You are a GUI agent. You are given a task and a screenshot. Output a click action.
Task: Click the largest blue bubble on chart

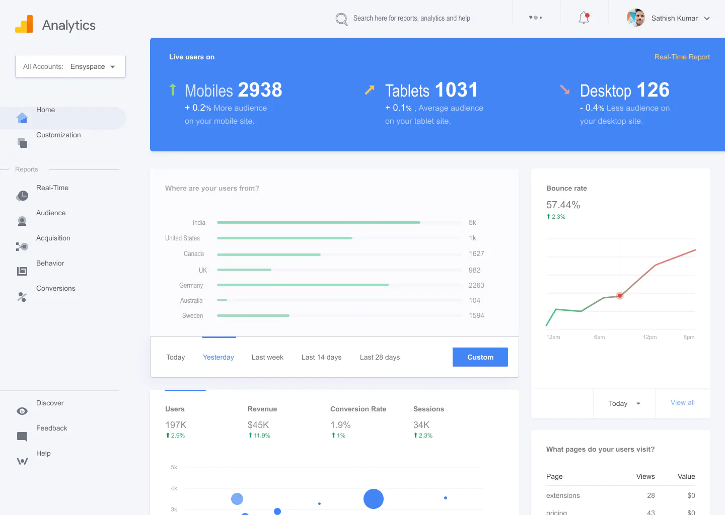point(374,499)
